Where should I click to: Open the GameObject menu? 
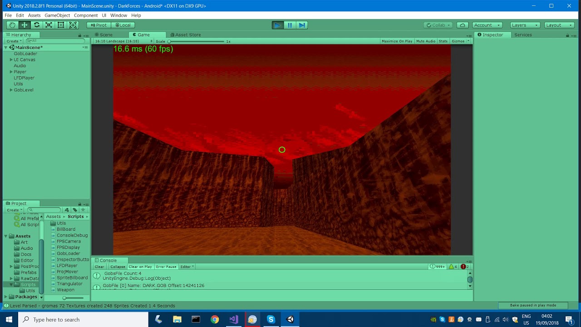pos(57,15)
